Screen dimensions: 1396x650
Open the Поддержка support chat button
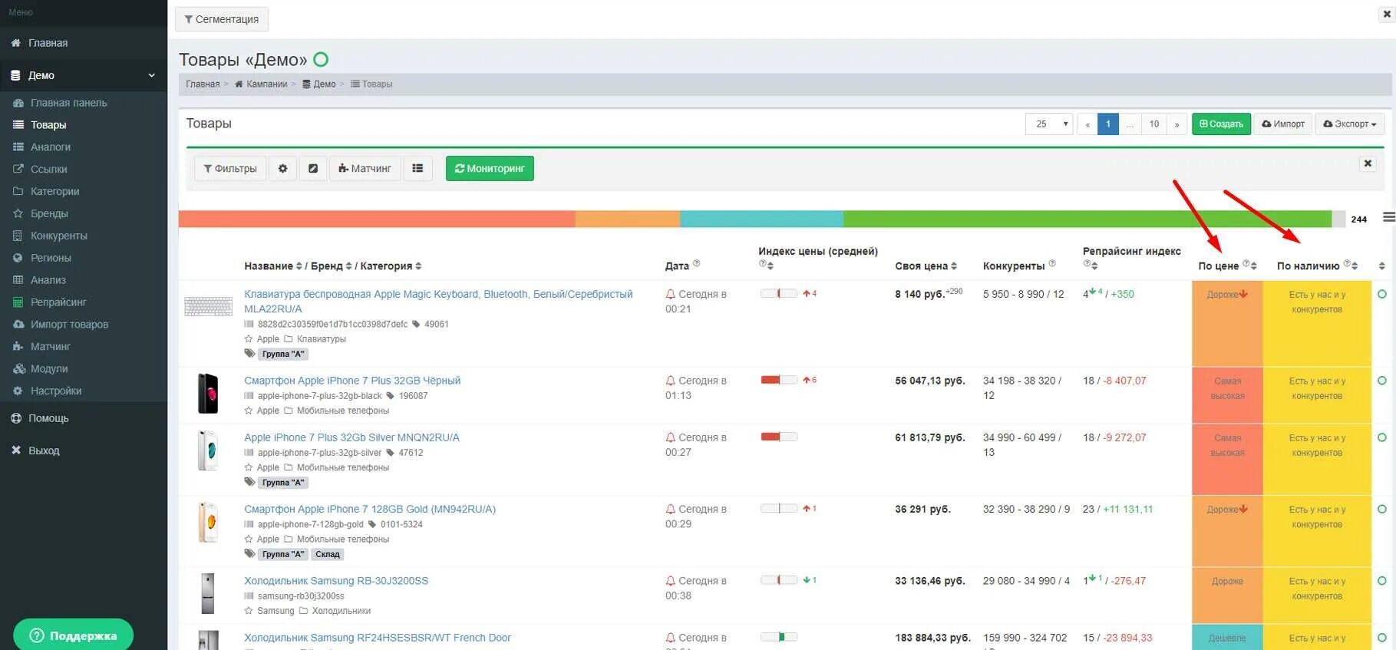[73, 635]
